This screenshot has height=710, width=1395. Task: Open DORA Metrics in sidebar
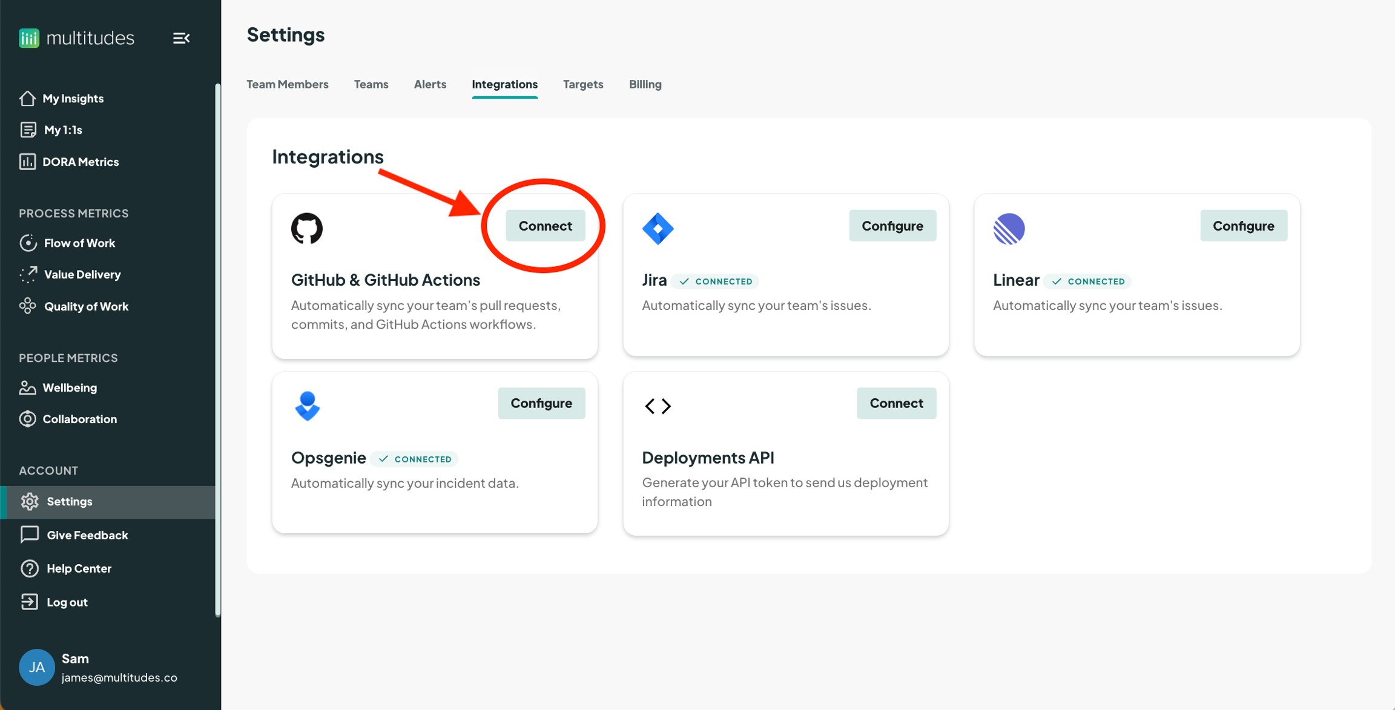(x=80, y=162)
